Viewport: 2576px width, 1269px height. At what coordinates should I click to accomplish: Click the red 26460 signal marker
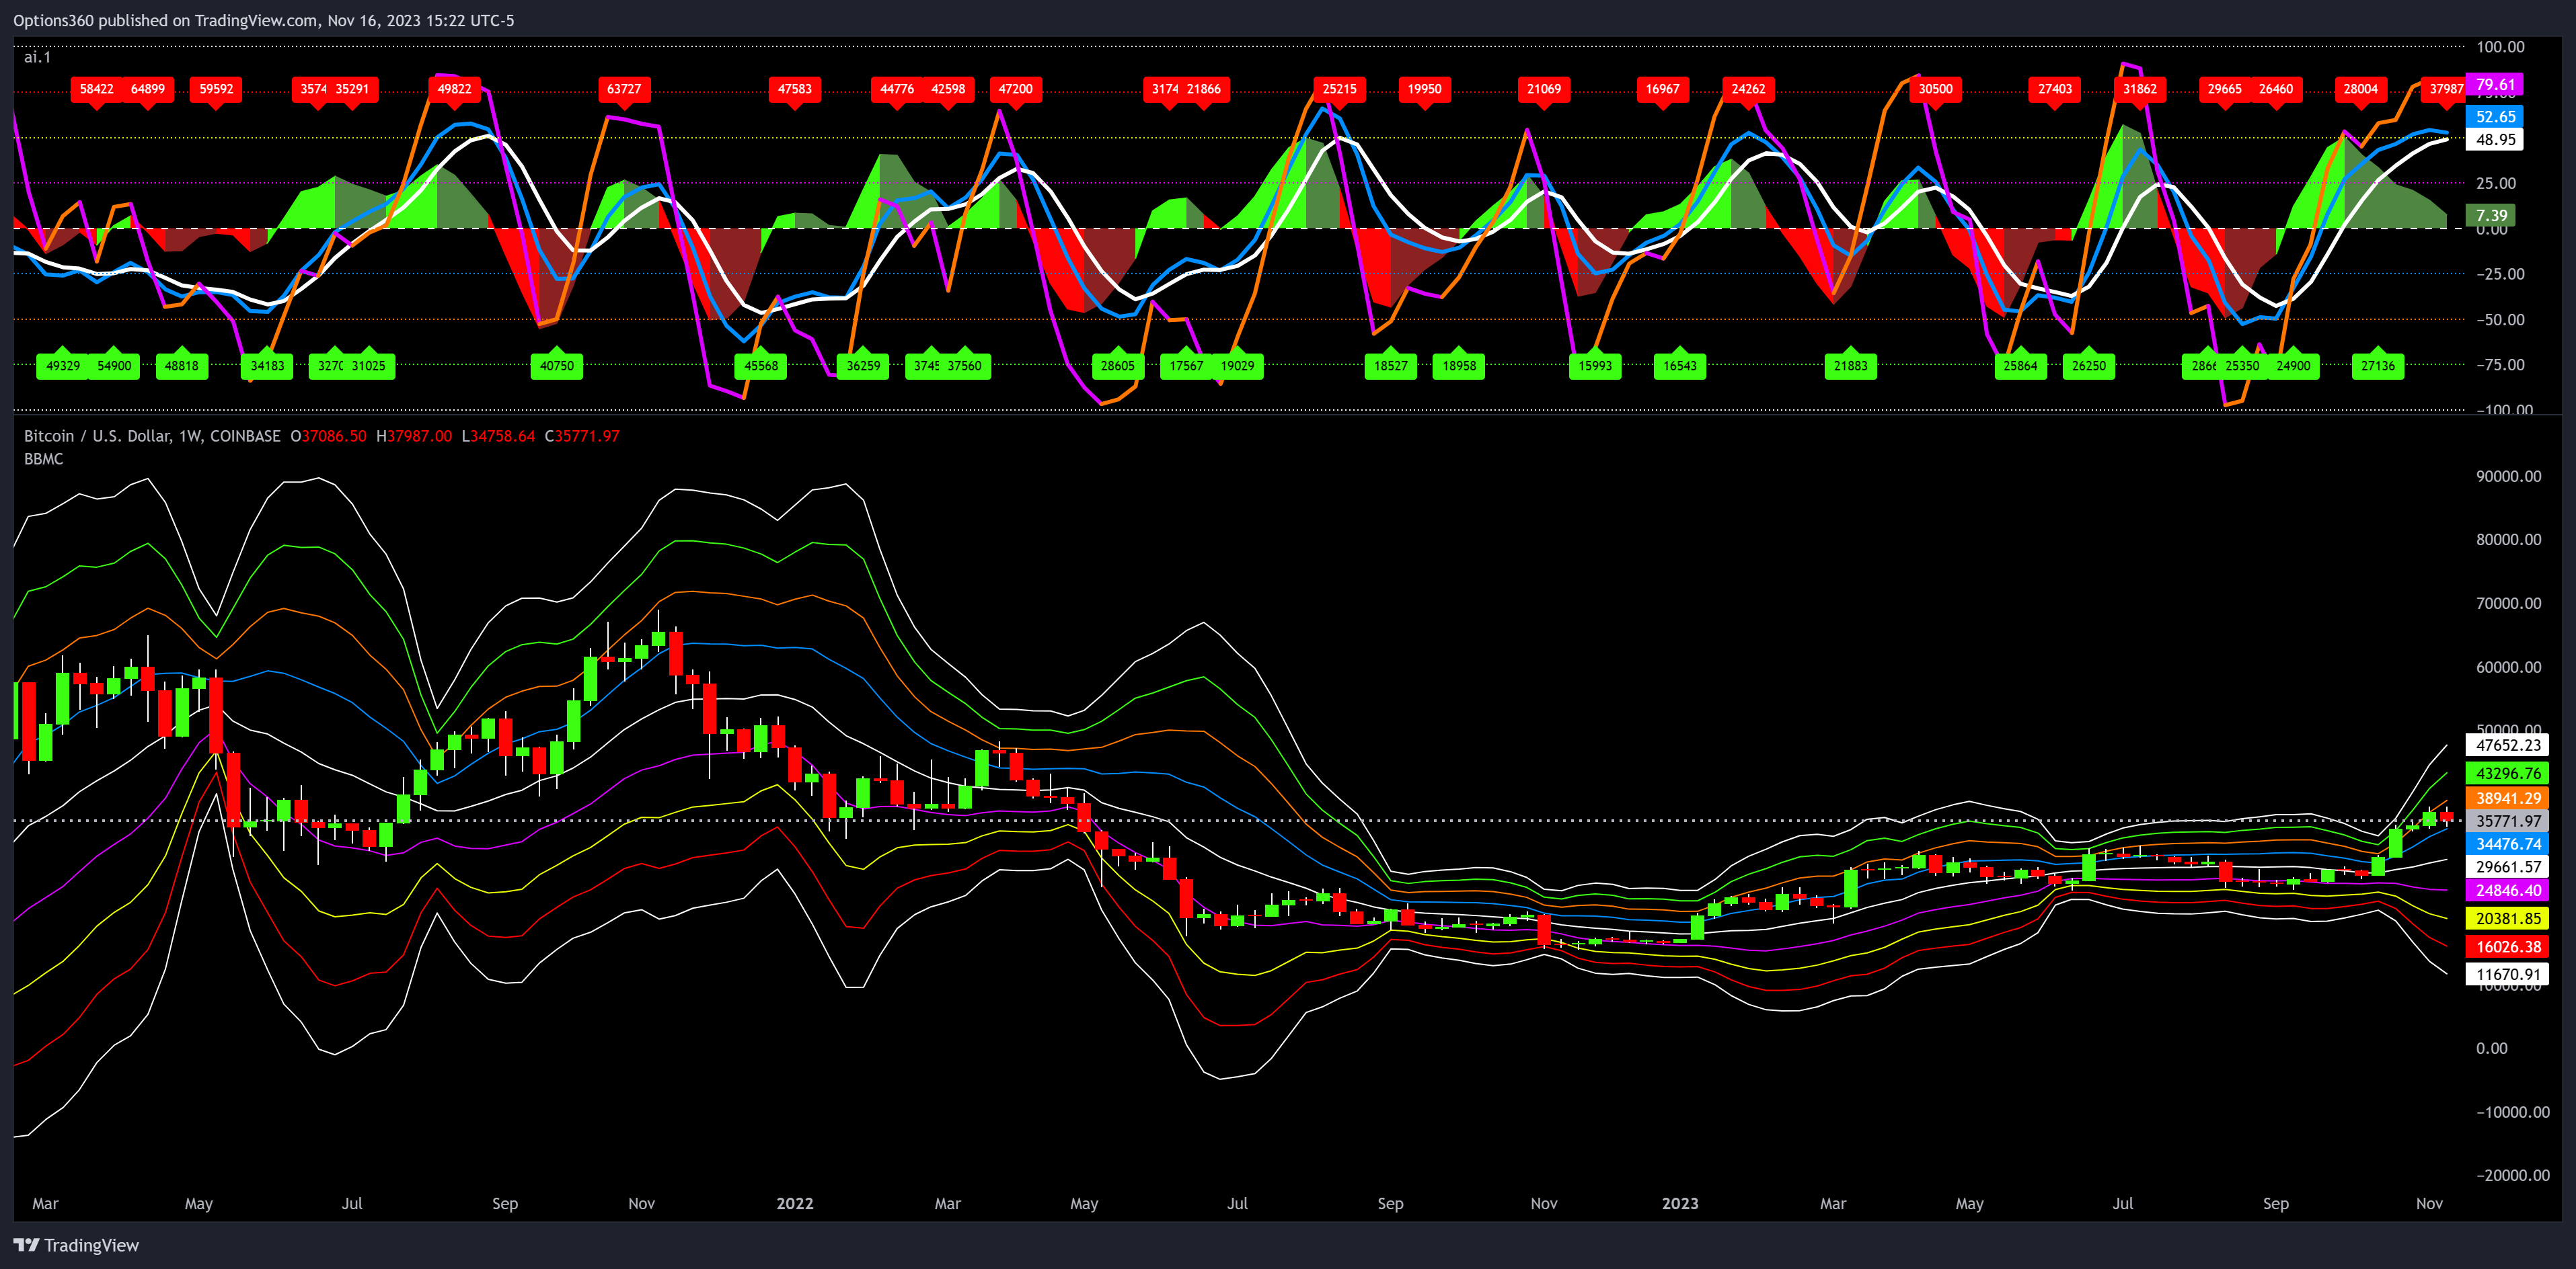[2276, 89]
